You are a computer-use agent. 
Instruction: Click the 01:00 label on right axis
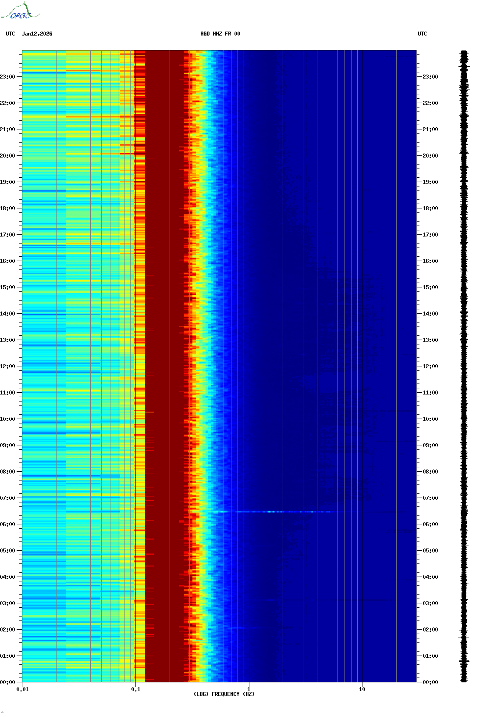click(x=430, y=656)
